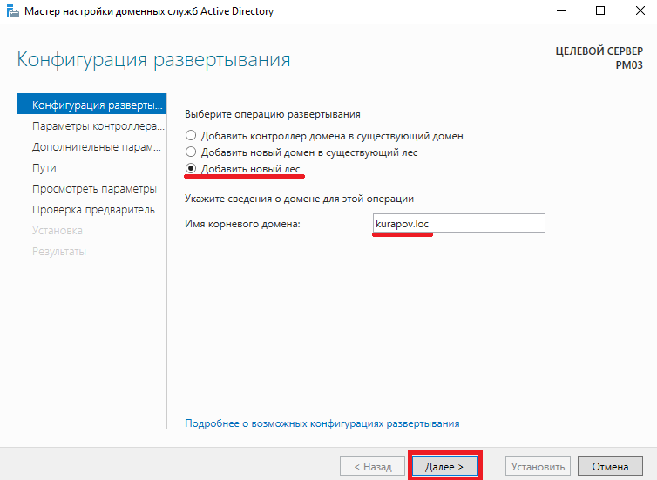Click the root domain name field 'kurapov.loc'
The height and width of the screenshot is (480, 657).
(459, 223)
